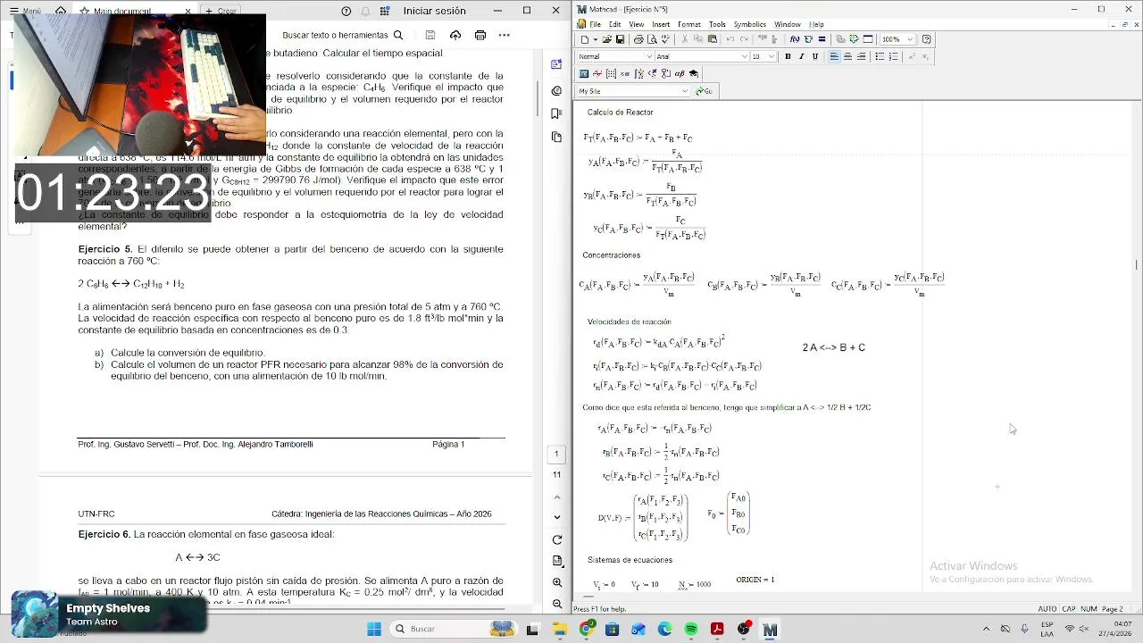Open Insert Function f(x) dialog

point(795,39)
